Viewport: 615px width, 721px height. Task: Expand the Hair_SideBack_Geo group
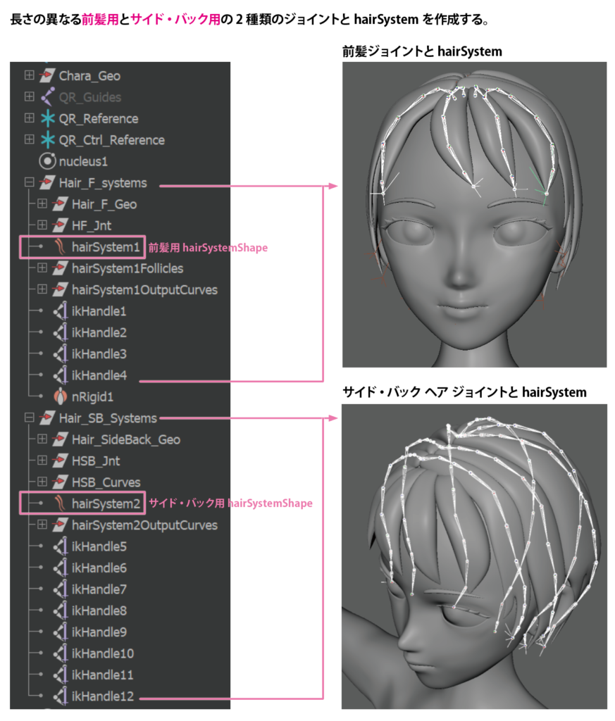tap(42, 439)
